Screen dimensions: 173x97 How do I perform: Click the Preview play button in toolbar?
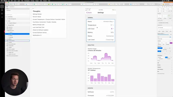pos(109,4)
